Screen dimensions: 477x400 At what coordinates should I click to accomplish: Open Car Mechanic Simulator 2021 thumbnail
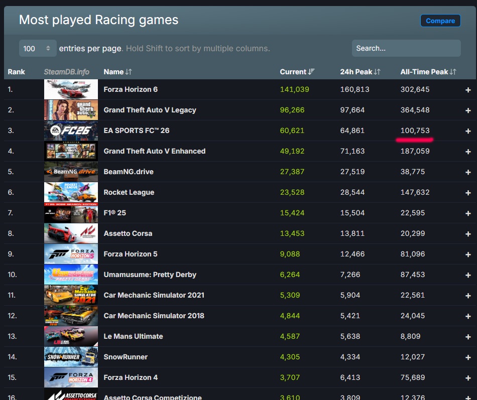71,295
